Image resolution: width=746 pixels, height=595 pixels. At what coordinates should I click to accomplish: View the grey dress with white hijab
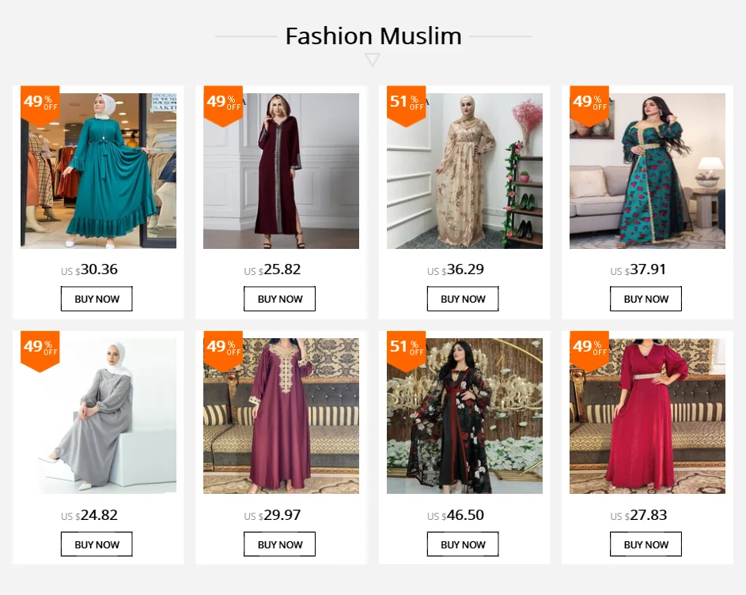tap(98, 416)
